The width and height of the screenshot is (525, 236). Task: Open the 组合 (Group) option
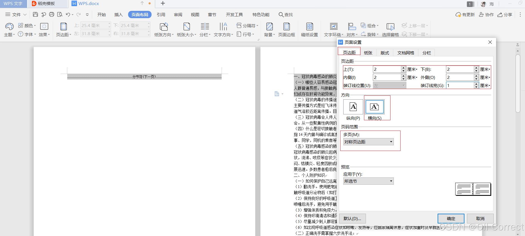click(x=370, y=26)
